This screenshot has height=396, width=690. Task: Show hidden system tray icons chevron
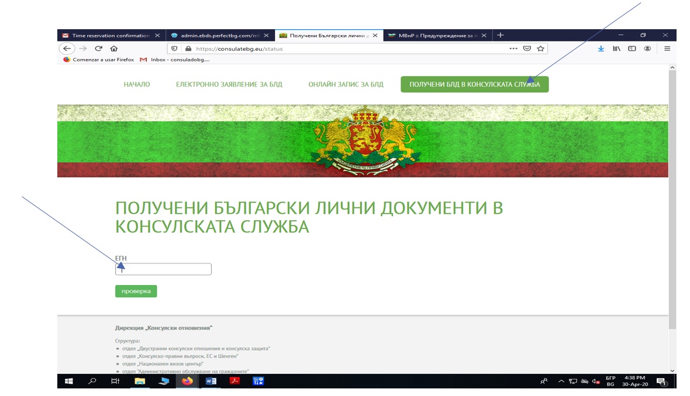[x=561, y=381]
